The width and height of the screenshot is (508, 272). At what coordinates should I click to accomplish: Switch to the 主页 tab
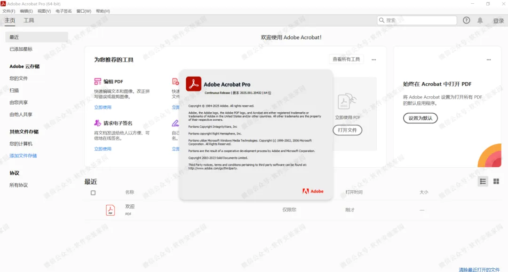point(10,20)
